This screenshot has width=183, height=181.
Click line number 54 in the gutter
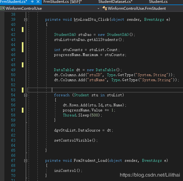[x=13, y=95]
